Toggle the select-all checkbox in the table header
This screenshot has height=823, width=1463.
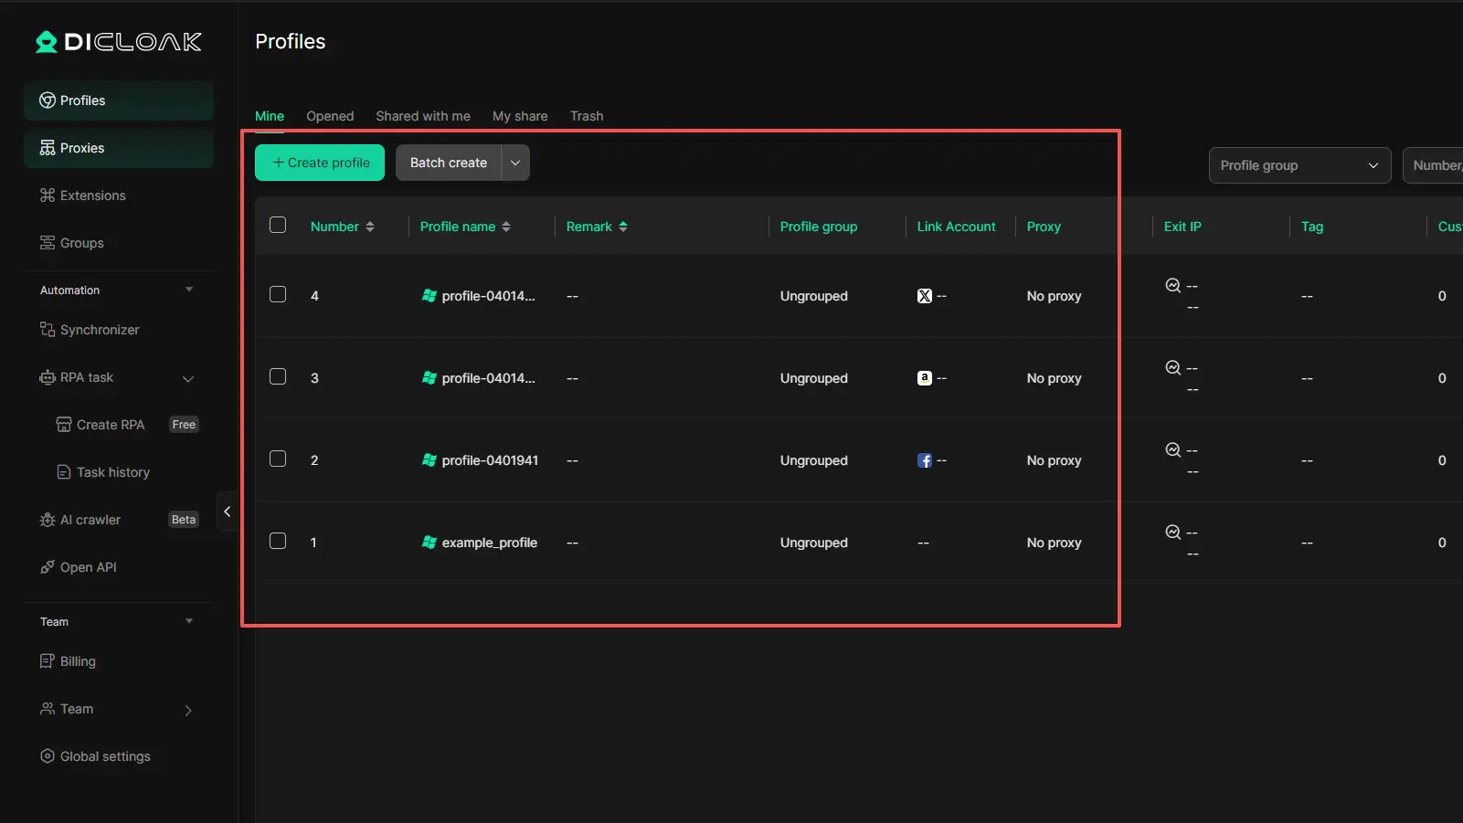pyautogui.click(x=278, y=226)
